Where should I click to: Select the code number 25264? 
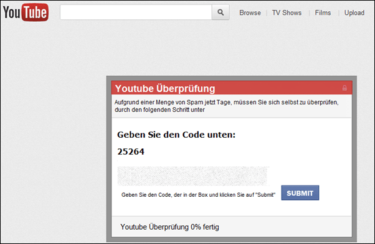click(x=131, y=151)
